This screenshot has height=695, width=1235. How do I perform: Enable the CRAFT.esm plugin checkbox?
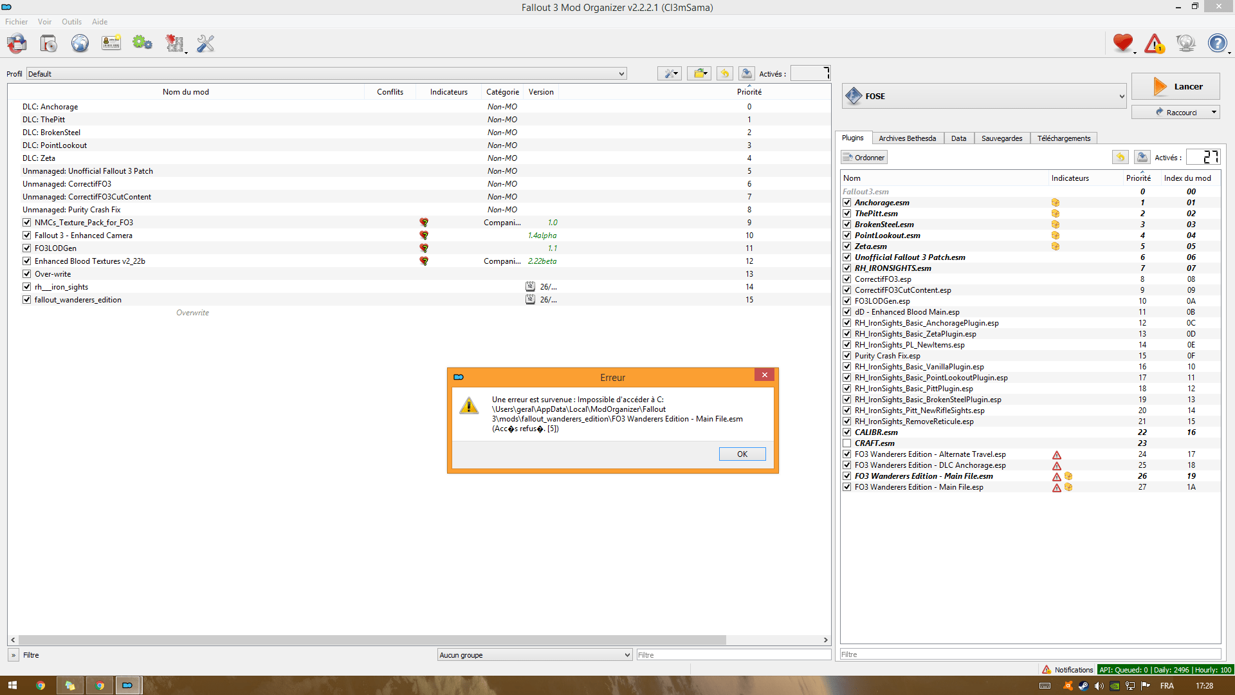(x=847, y=443)
